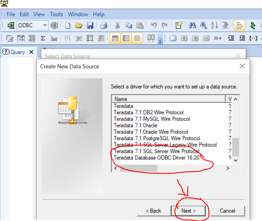Viewport: 262px width, 221px height.
Task: Open a new file with the blank page icon
Action: click(x=68, y=25)
